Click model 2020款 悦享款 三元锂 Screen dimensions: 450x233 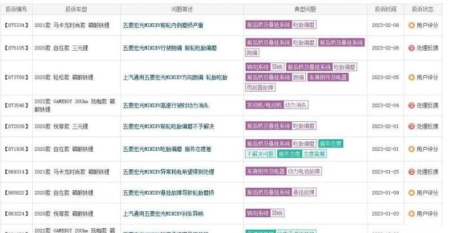coord(61,127)
